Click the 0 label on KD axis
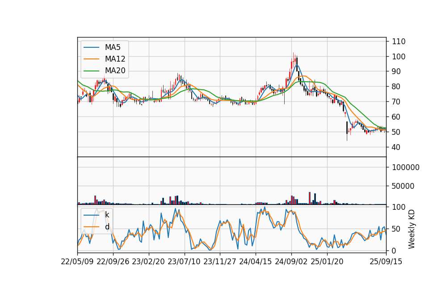Image resolution: width=429 pixels, height=308 pixels. tap(394, 250)
